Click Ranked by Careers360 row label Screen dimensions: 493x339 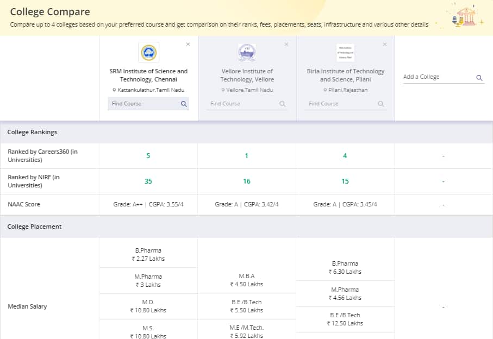point(42,156)
